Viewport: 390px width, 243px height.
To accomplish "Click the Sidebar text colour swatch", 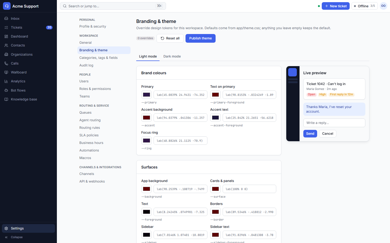I will (x=215, y=235).
